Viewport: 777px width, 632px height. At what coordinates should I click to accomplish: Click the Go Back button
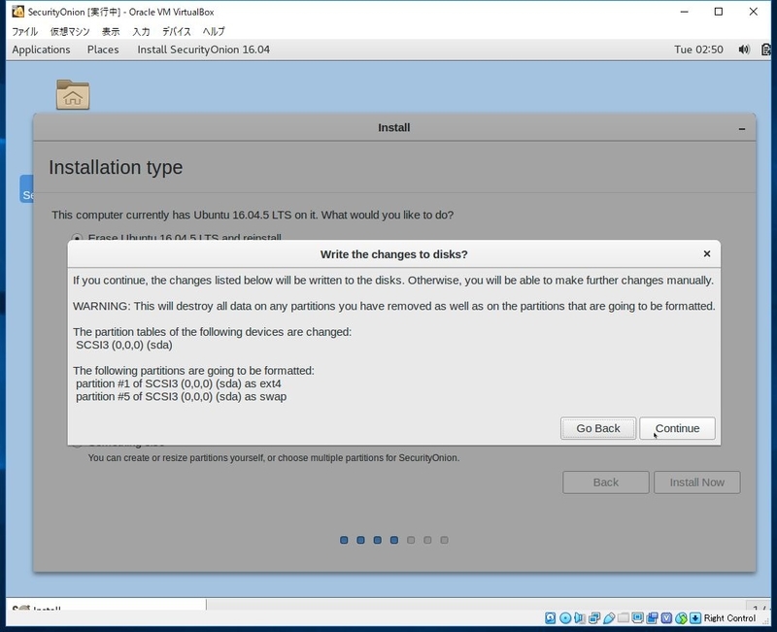tap(598, 428)
